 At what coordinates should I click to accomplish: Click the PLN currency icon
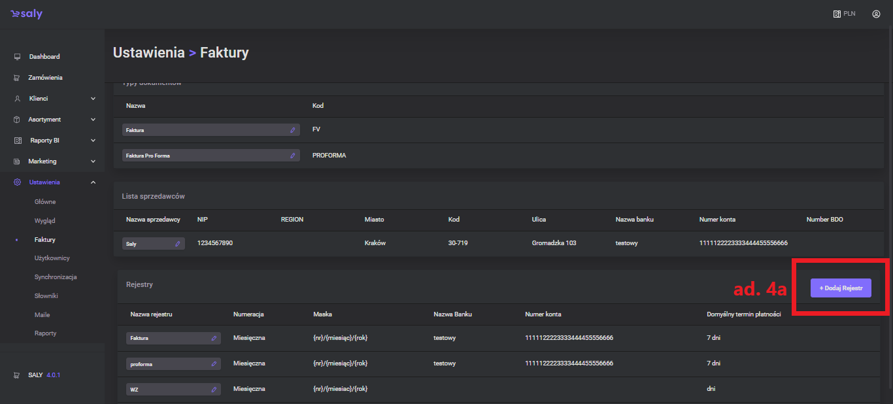coord(837,14)
